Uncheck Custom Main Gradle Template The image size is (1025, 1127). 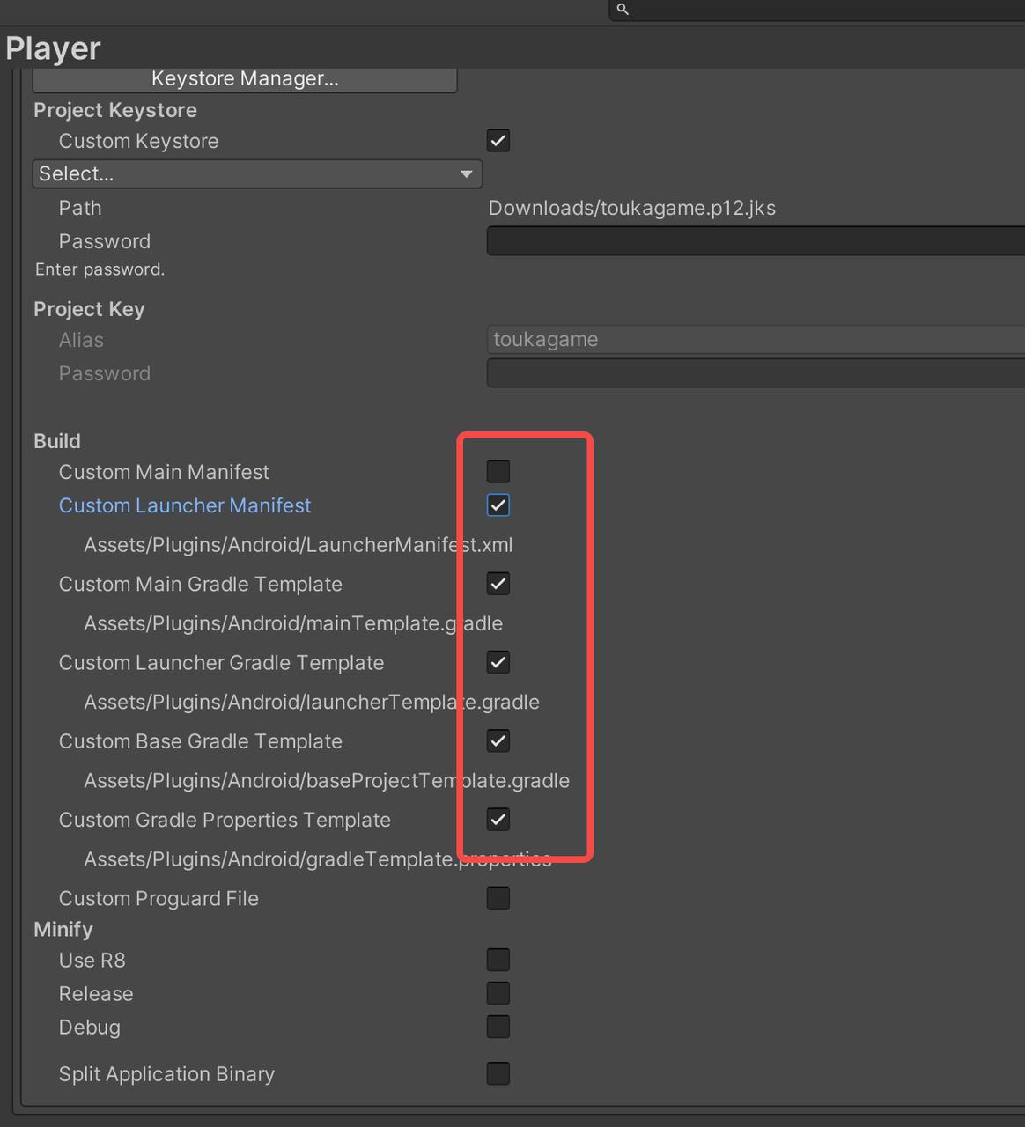click(x=498, y=584)
